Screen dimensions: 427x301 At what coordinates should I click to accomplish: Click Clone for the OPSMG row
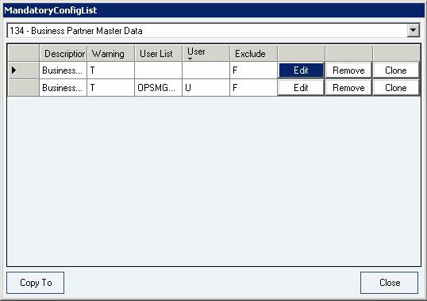(x=396, y=88)
